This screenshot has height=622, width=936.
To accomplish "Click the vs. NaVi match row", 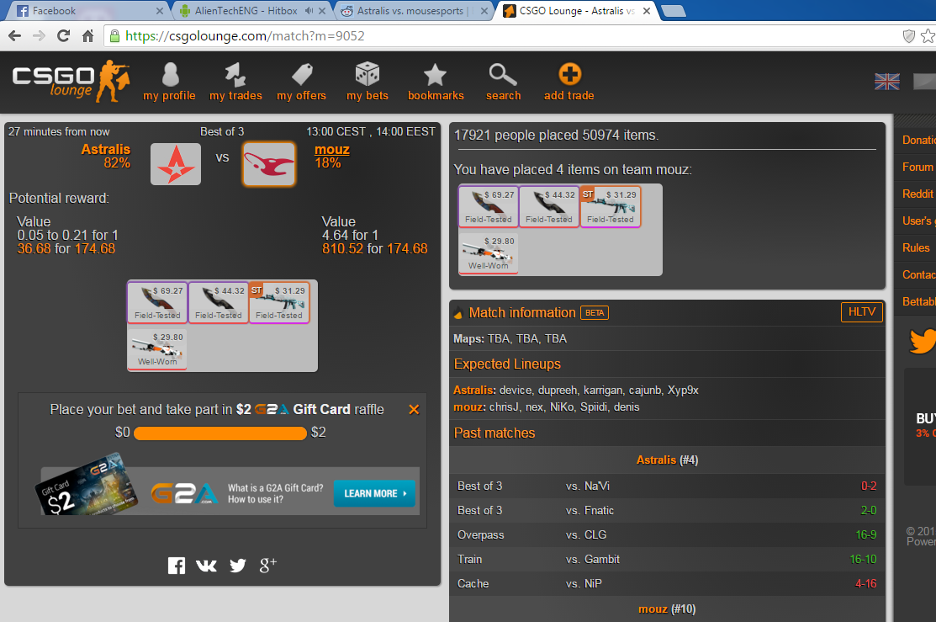I will click(667, 486).
